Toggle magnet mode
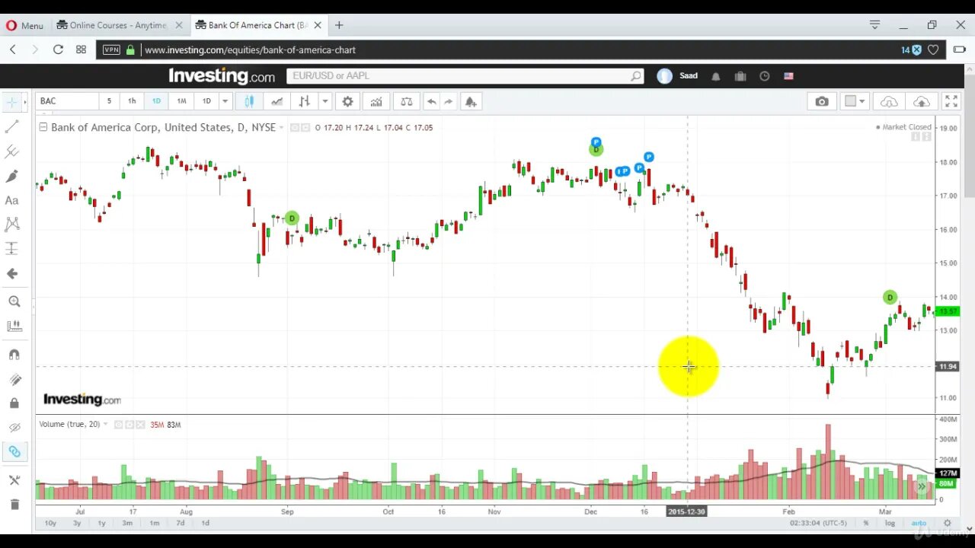 tap(14, 354)
